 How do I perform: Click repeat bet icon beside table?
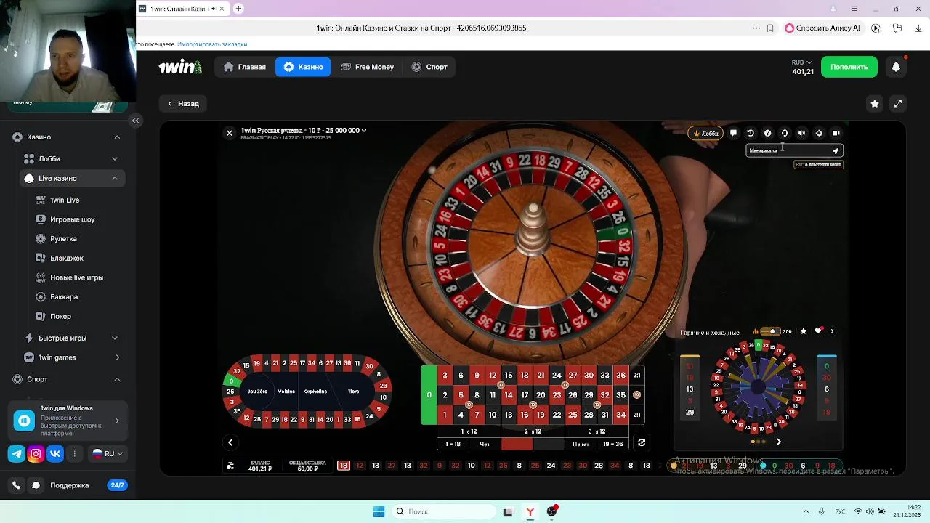pos(642,442)
